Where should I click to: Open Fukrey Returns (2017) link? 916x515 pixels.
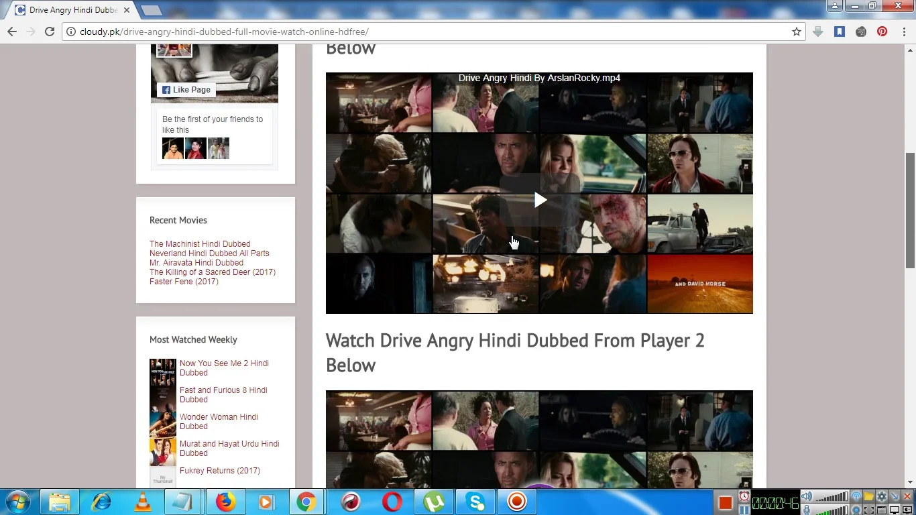coord(220,471)
